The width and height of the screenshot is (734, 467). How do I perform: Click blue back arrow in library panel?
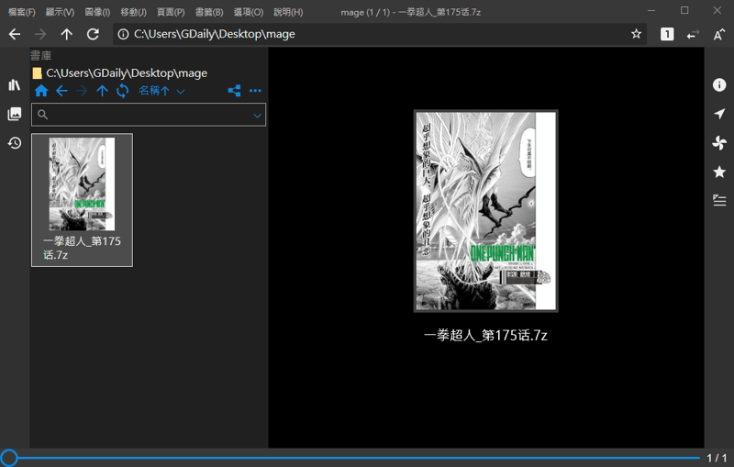tap(61, 91)
